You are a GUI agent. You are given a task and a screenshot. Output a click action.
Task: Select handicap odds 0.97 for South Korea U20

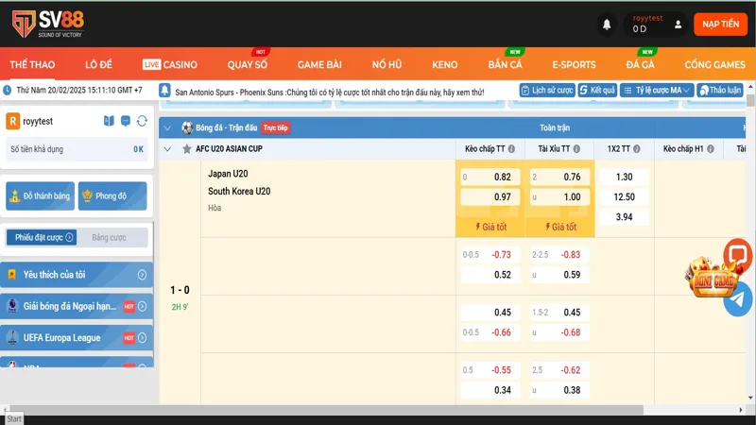coord(490,196)
